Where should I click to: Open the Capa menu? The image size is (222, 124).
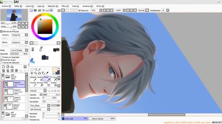(41, 6)
